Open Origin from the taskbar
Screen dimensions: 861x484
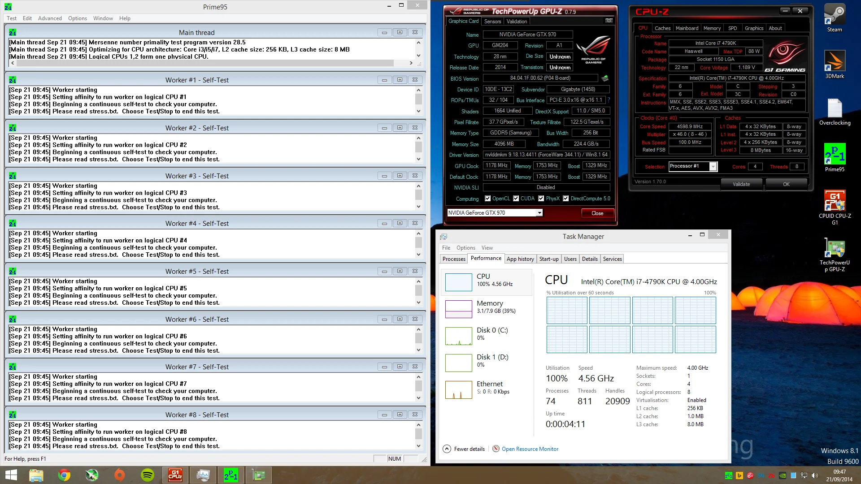click(x=120, y=475)
